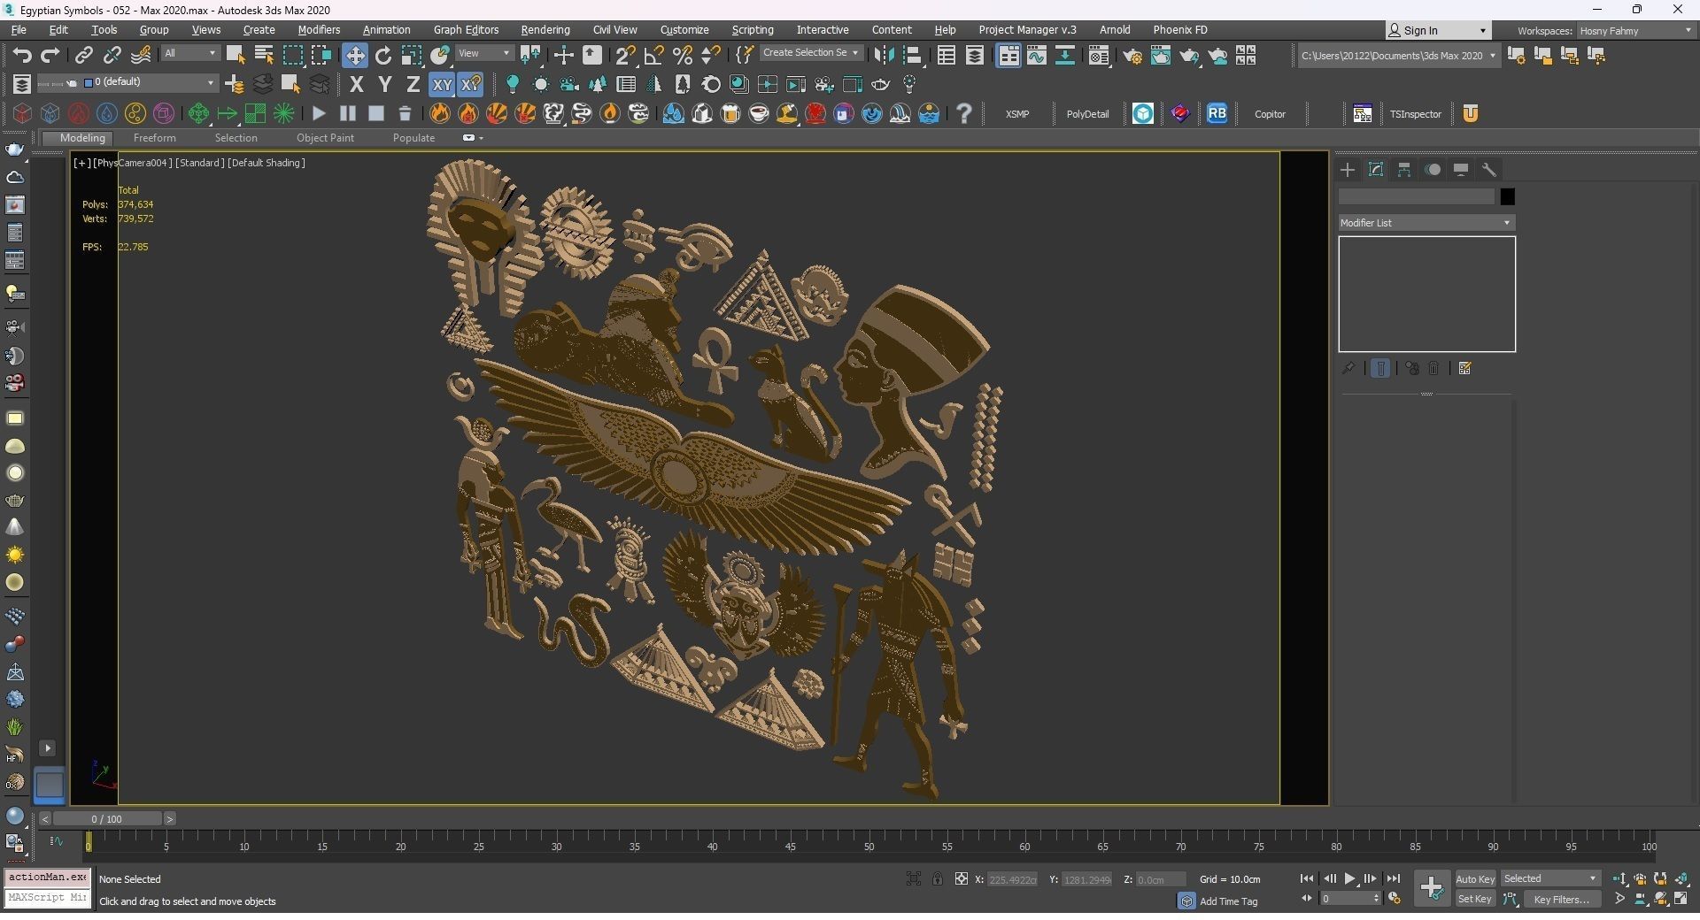The width and height of the screenshot is (1700, 920).
Task: Open the Hierarchy panel tab
Action: tap(1404, 169)
